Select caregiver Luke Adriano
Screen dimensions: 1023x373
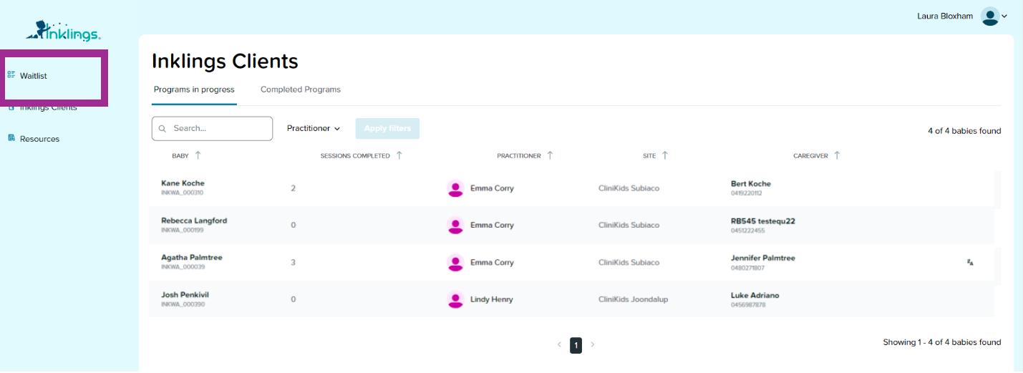pos(755,296)
